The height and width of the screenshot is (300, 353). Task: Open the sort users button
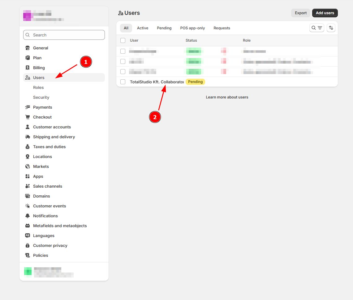click(331, 28)
